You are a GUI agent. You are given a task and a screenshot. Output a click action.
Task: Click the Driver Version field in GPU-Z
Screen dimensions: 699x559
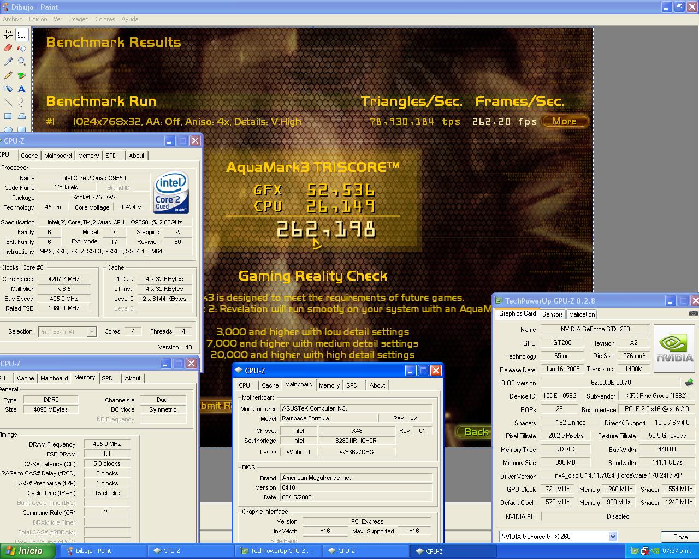tap(618, 476)
